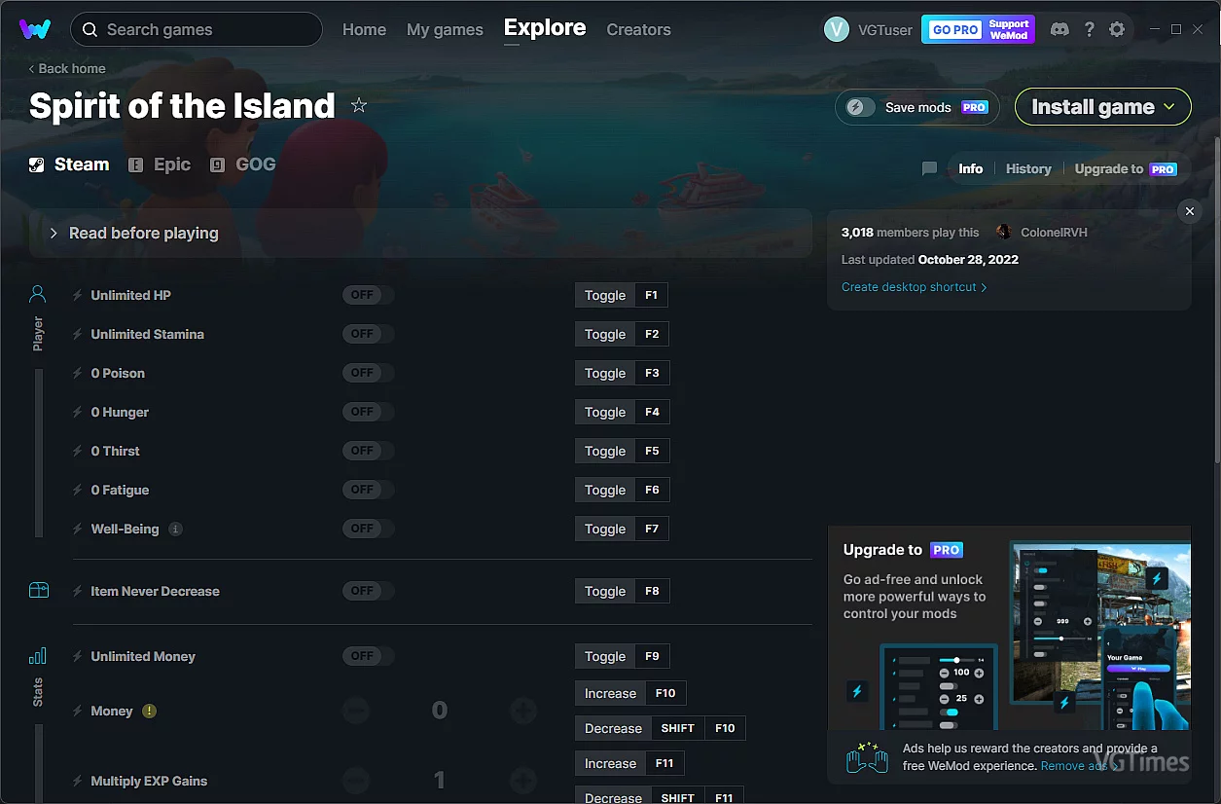
Task: Open Creators tab
Action: (x=638, y=29)
